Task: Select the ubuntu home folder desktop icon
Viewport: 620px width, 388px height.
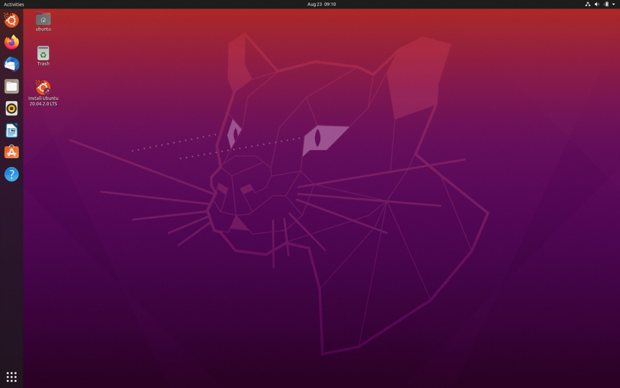Action: click(x=43, y=22)
